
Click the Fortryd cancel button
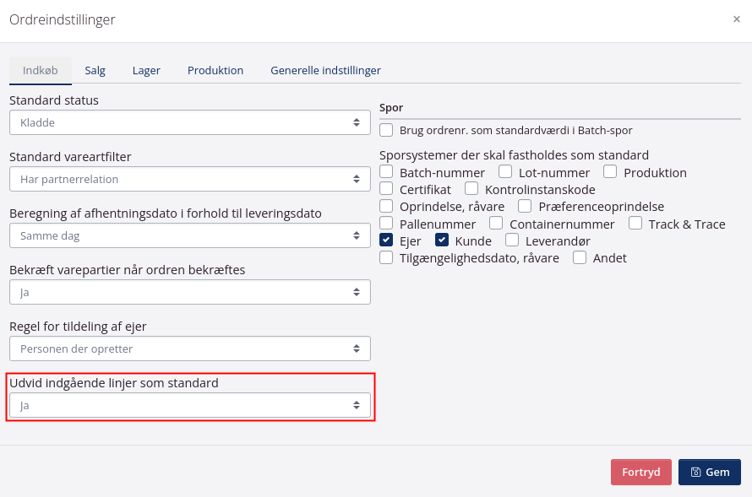[640, 472]
